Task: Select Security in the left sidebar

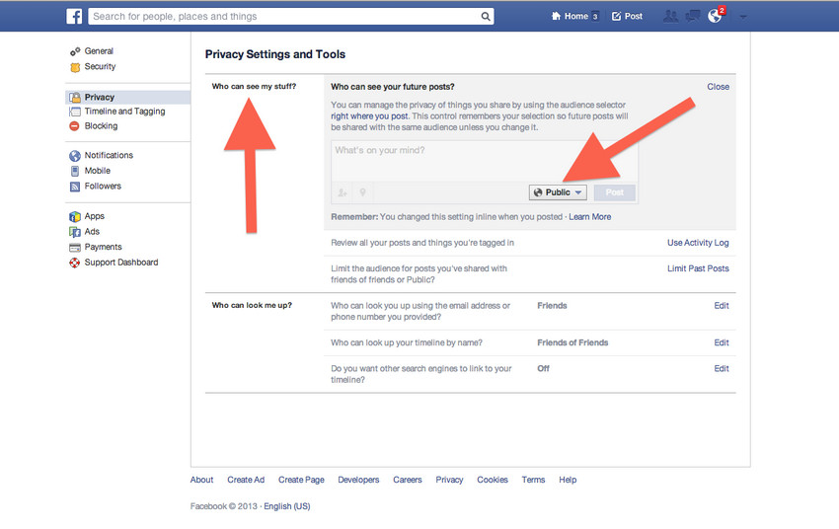Action: [100, 67]
